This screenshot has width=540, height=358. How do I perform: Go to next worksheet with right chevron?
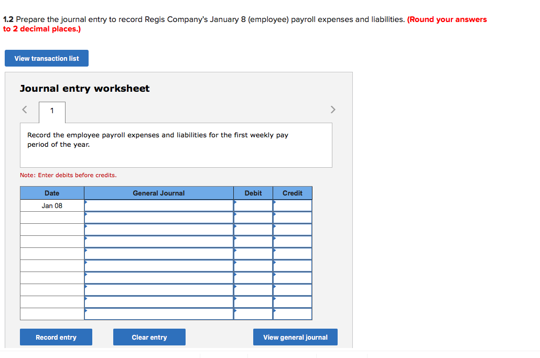333,110
